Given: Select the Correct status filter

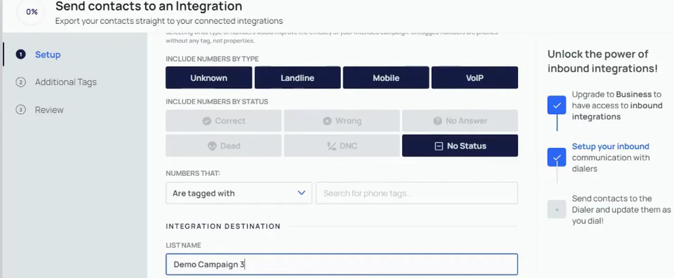Looking at the screenshot, I should click(223, 121).
